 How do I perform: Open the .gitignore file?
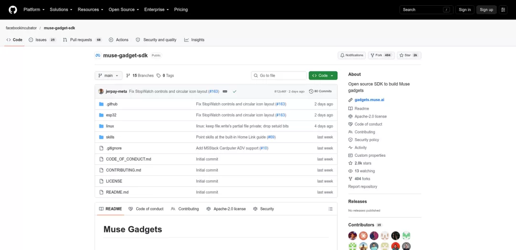[114, 148]
